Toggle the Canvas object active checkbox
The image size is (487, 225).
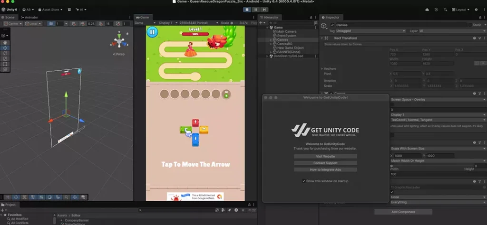(332, 25)
